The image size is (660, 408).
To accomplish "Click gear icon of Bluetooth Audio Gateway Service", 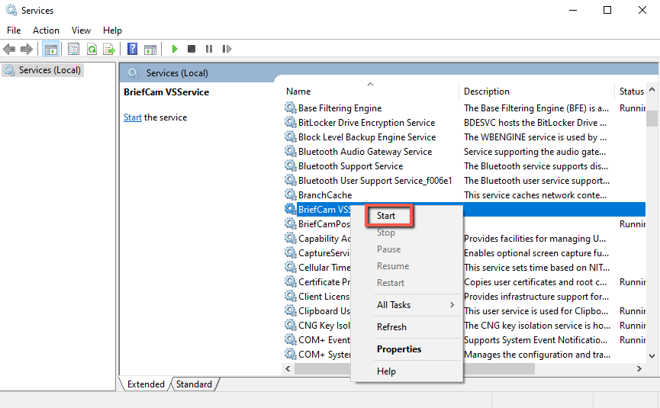I will 291,152.
